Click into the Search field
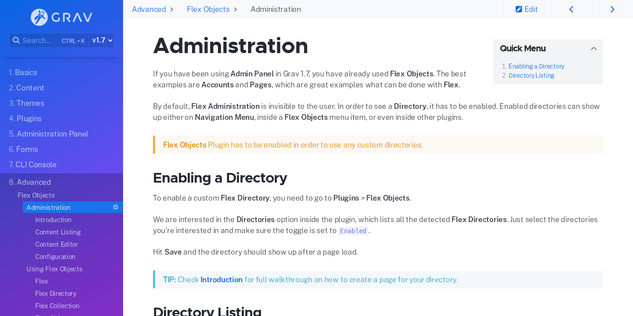 pos(40,40)
